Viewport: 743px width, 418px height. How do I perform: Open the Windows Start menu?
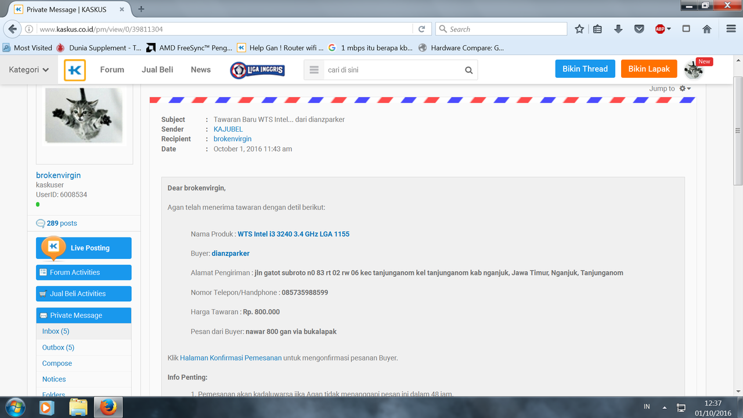coord(14,407)
